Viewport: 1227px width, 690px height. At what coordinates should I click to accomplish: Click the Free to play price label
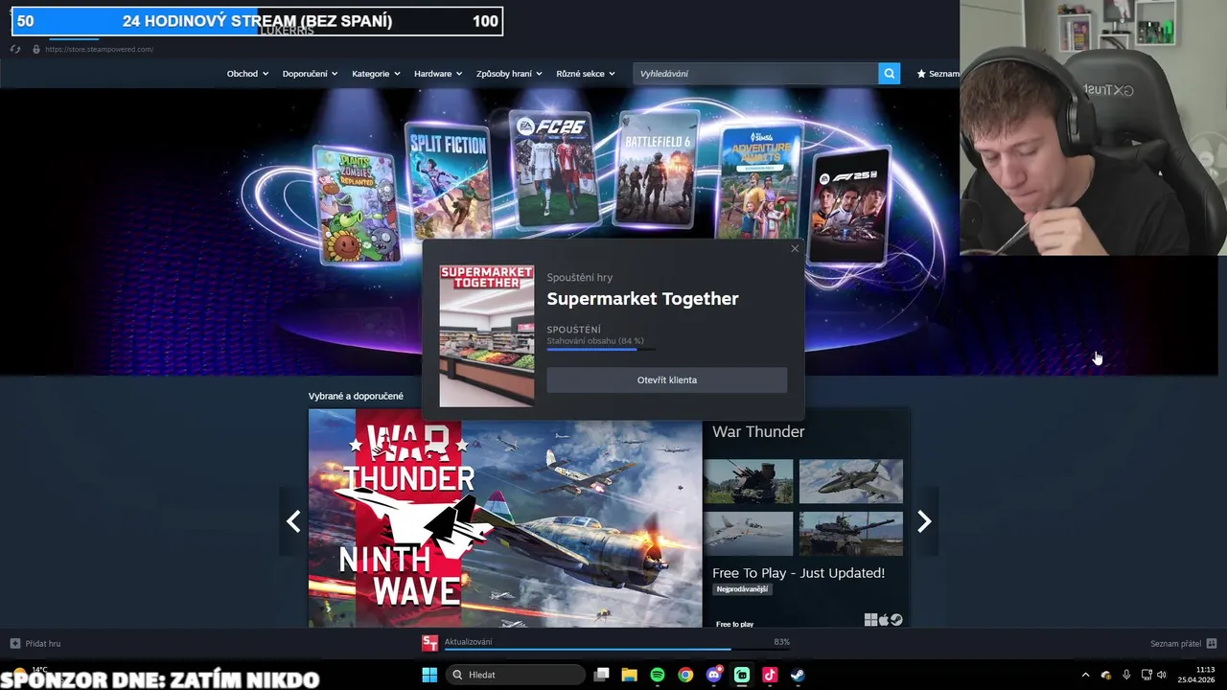click(x=734, y=624)
